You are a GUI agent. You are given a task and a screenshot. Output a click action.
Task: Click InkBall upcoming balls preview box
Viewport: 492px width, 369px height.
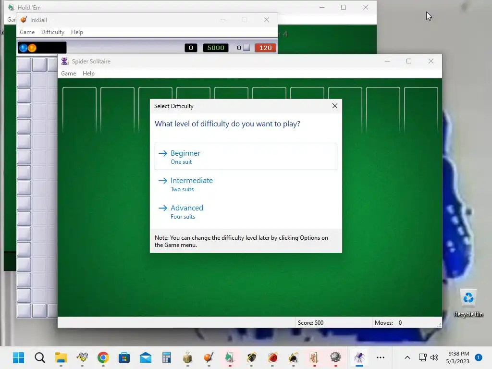click(x=42, y=48)
